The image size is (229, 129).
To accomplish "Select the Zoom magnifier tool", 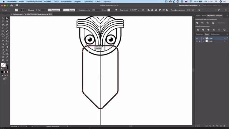I will pyautogui.click(x=7, y=60).
